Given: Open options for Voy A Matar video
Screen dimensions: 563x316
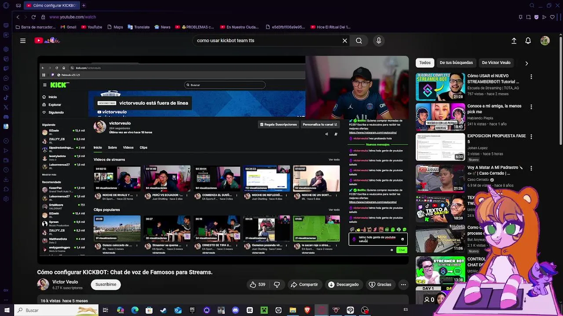Looking at the screenshot, I should 531,168.
